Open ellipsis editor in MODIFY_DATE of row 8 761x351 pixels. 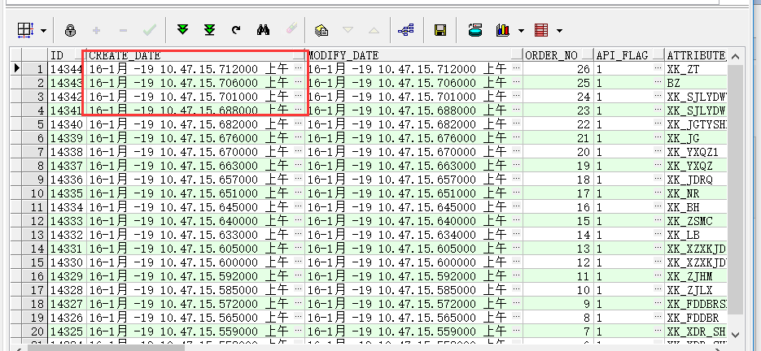tap(516, 165)
